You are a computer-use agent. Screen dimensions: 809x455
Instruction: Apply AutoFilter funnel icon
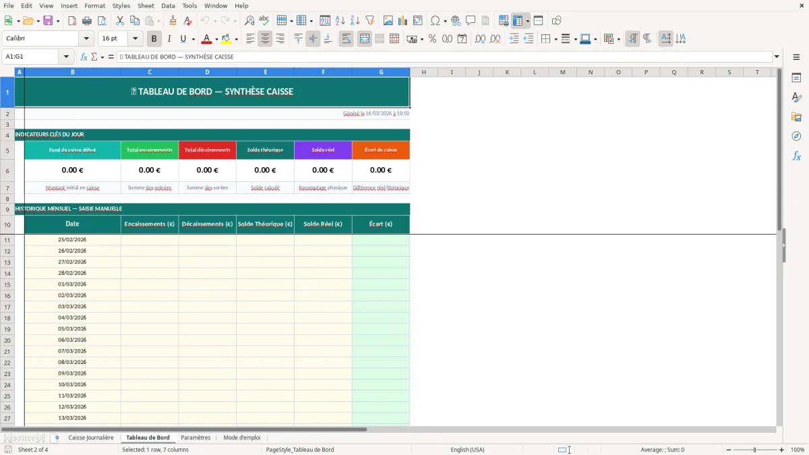click(x=370, y=21)
